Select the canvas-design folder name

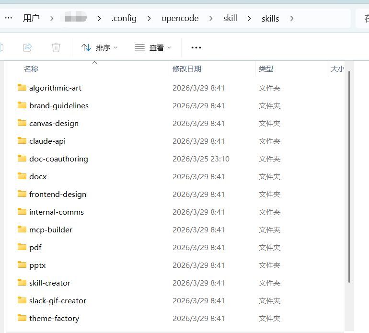tap(54, 123)
